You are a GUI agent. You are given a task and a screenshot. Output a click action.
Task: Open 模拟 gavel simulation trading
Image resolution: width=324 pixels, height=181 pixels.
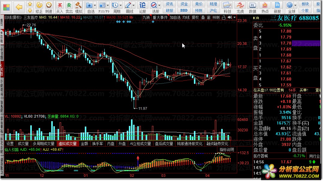79,7
